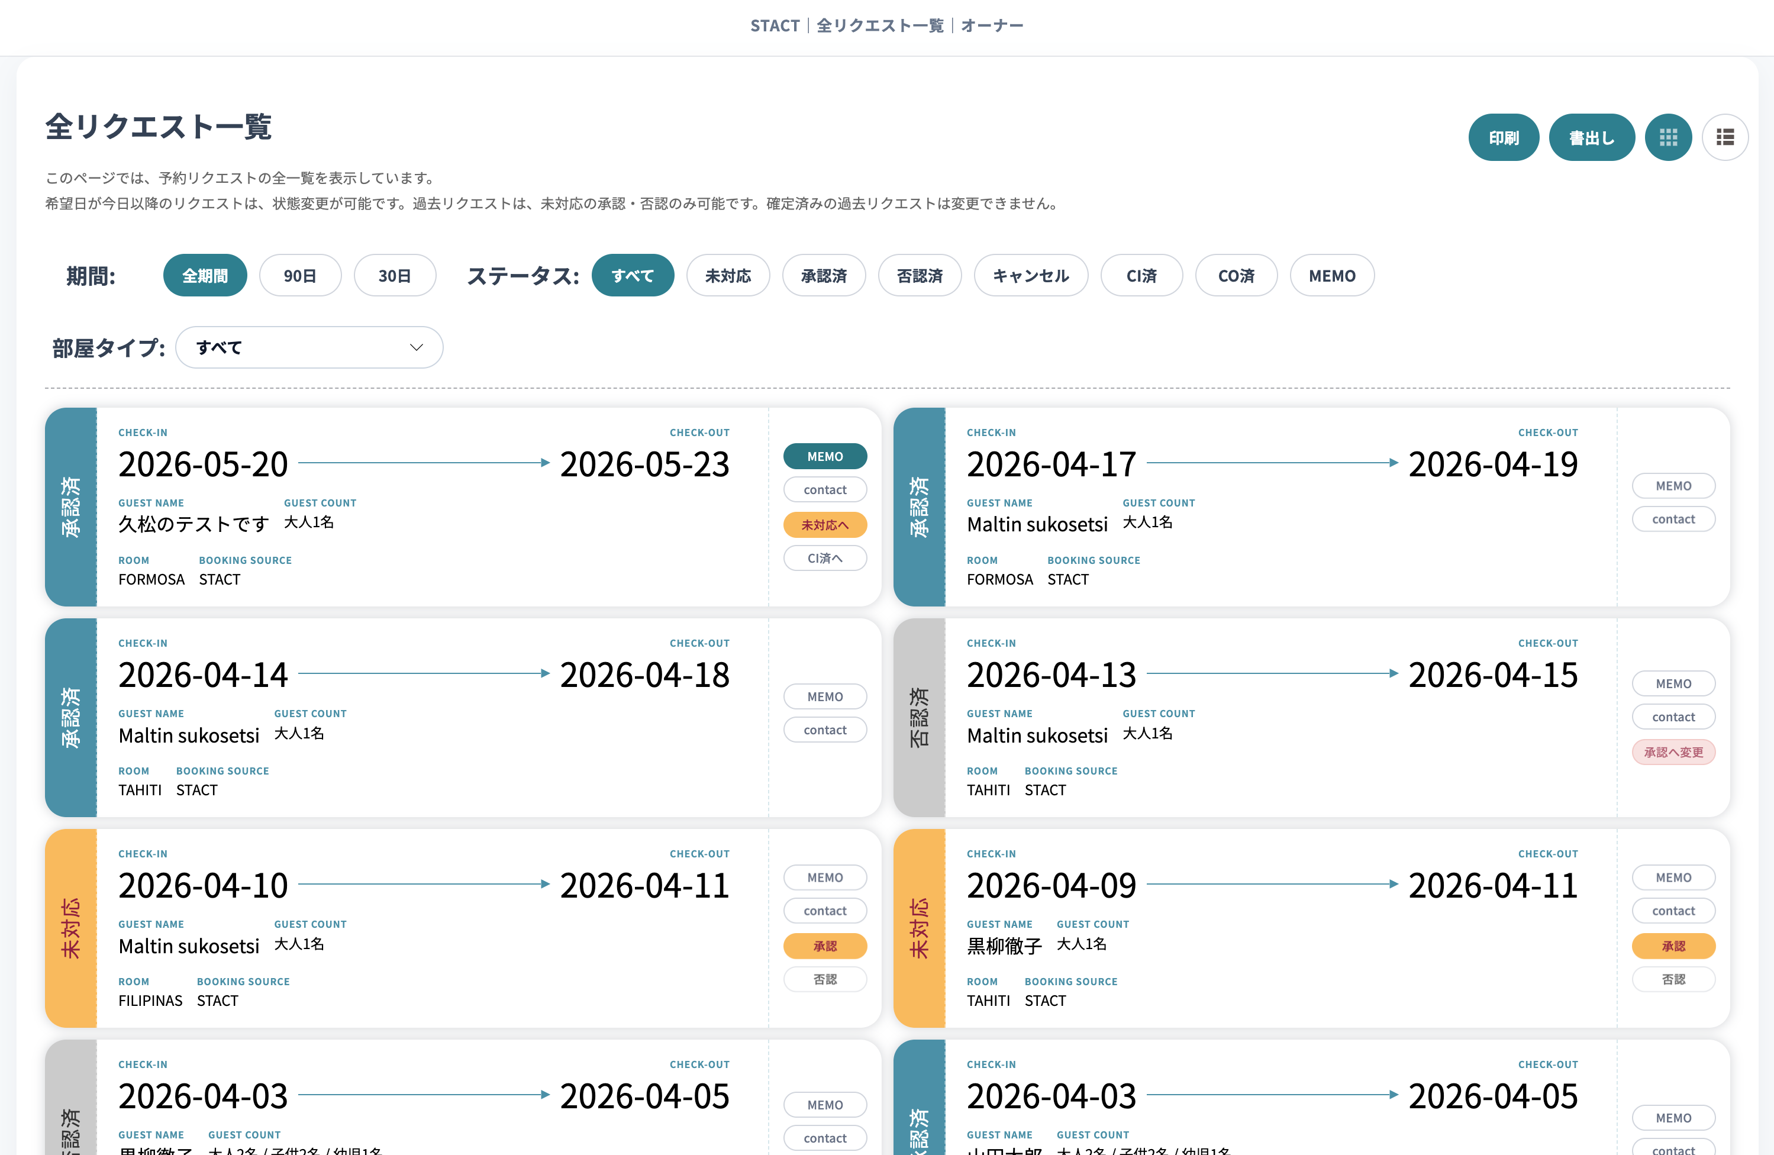The width and height of the screenshot is (1774, 1155).
Task: Open MEMO for 2026-04-13 booking
Action: [x=1673, y=683]
